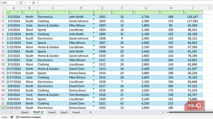This screenshot has width=213, height=119.
Task: Click the date cell in row 6
Action: (14, 34)
